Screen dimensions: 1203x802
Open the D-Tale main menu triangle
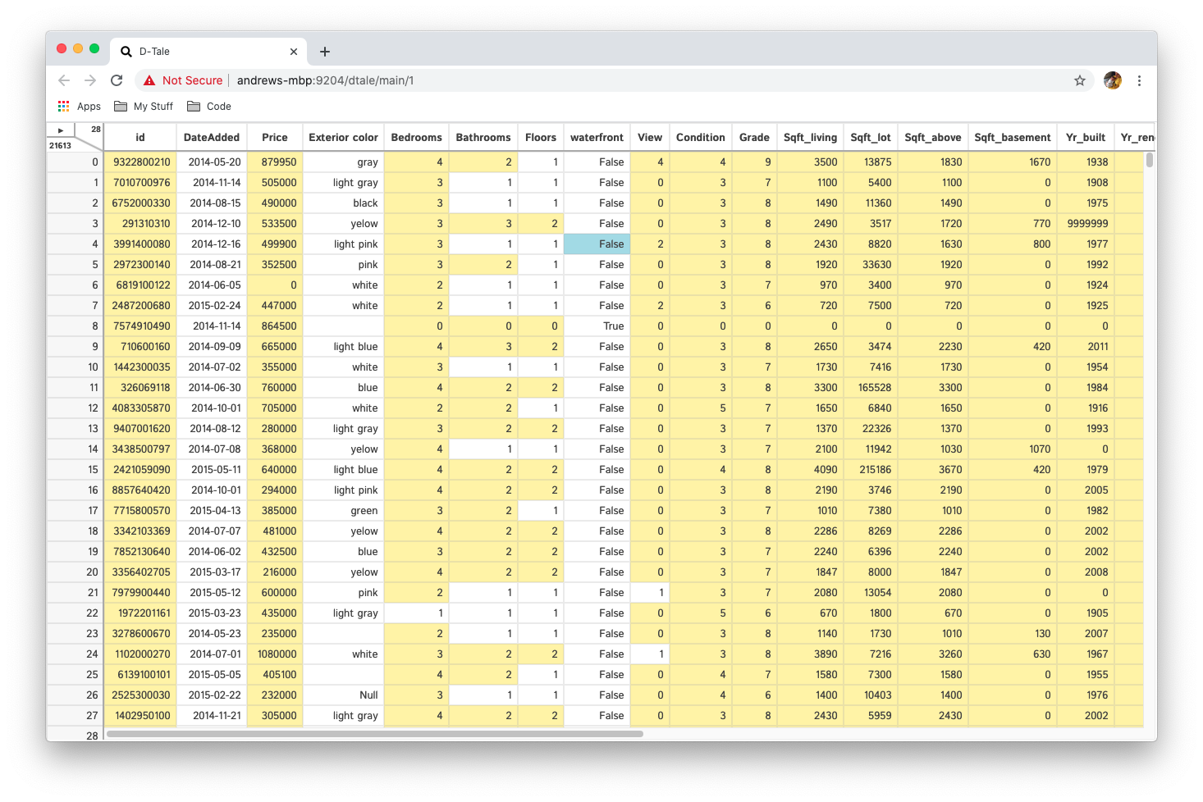[61, 130]
